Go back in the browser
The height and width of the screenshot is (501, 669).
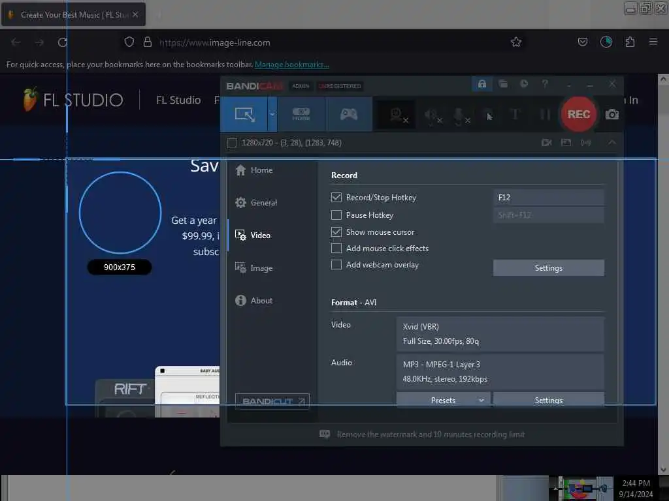coord(16,42)
